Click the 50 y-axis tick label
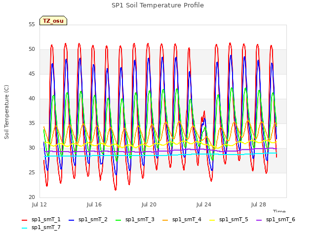 (x=32, y=49)
